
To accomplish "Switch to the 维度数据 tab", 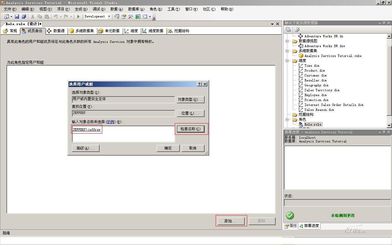I will (153, 31).
